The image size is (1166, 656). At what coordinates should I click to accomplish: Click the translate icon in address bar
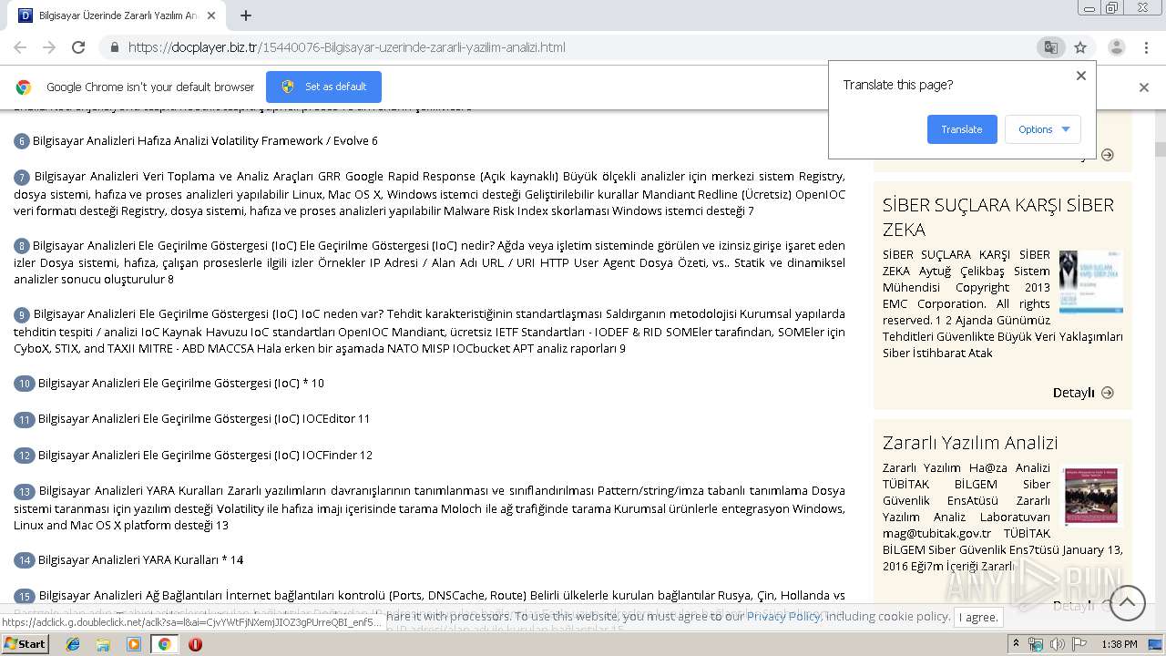click(x=1051, y=47)
